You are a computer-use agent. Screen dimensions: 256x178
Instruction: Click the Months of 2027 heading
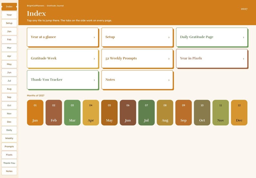(x=35, y=96)
